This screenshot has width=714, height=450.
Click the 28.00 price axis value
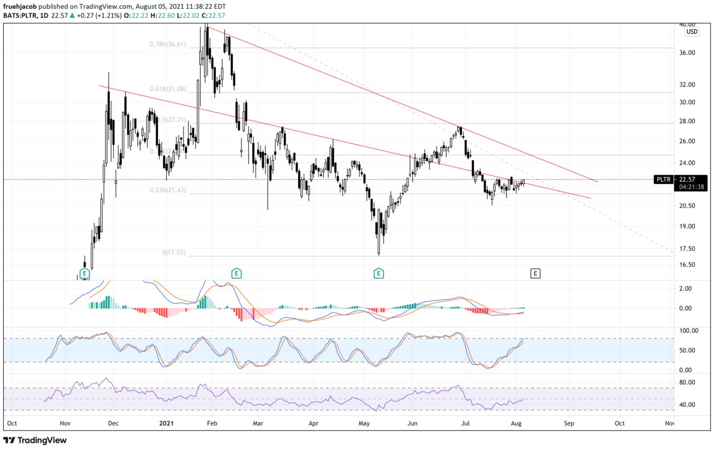click(687, 121)
